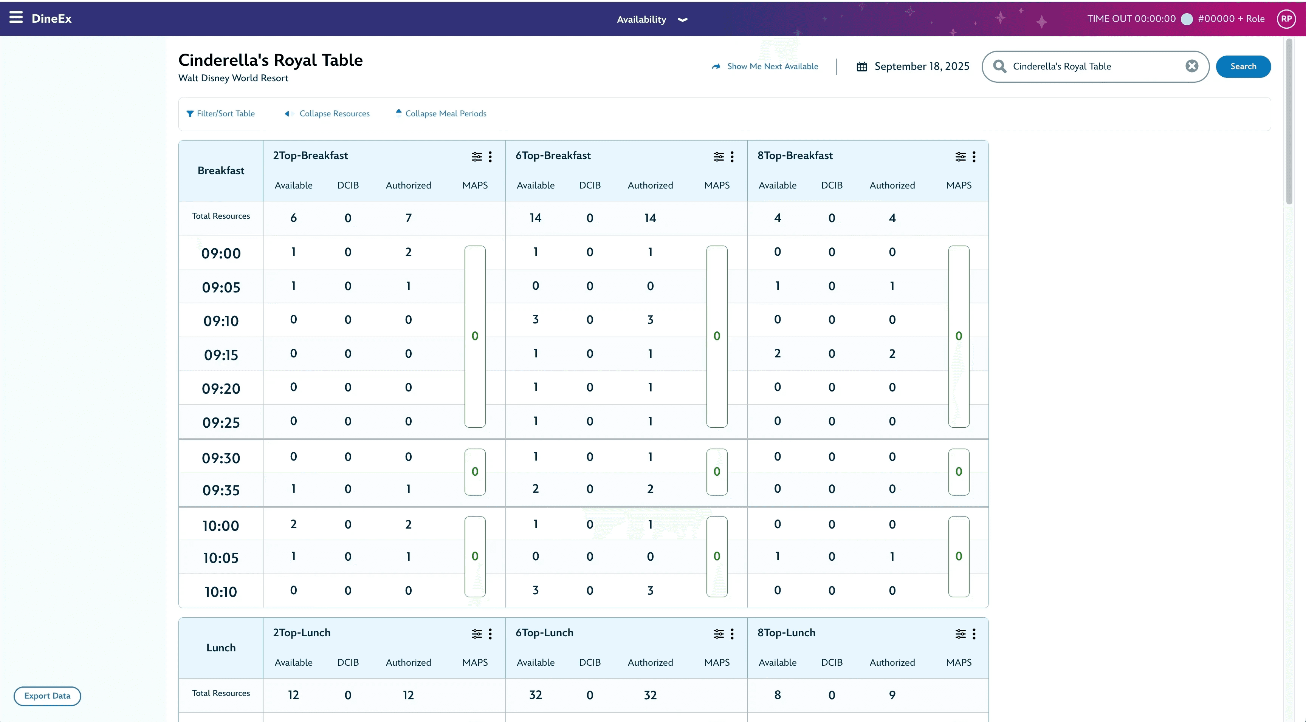This screenshot has height=722, width=1306.
Task: Clear the search field using the X icon
Action: (x=1192, y=66)
